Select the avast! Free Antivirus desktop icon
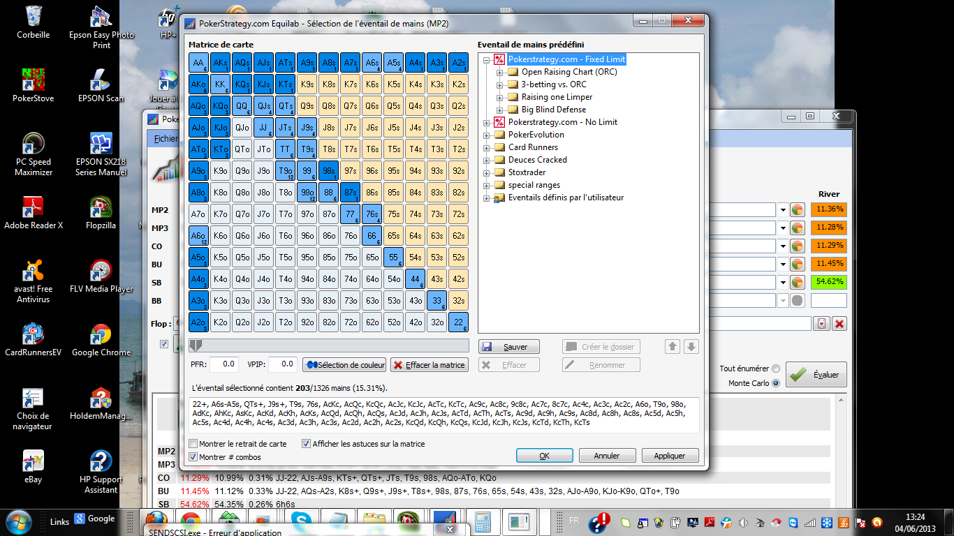The image size is (954, 536). pos(33,281)
